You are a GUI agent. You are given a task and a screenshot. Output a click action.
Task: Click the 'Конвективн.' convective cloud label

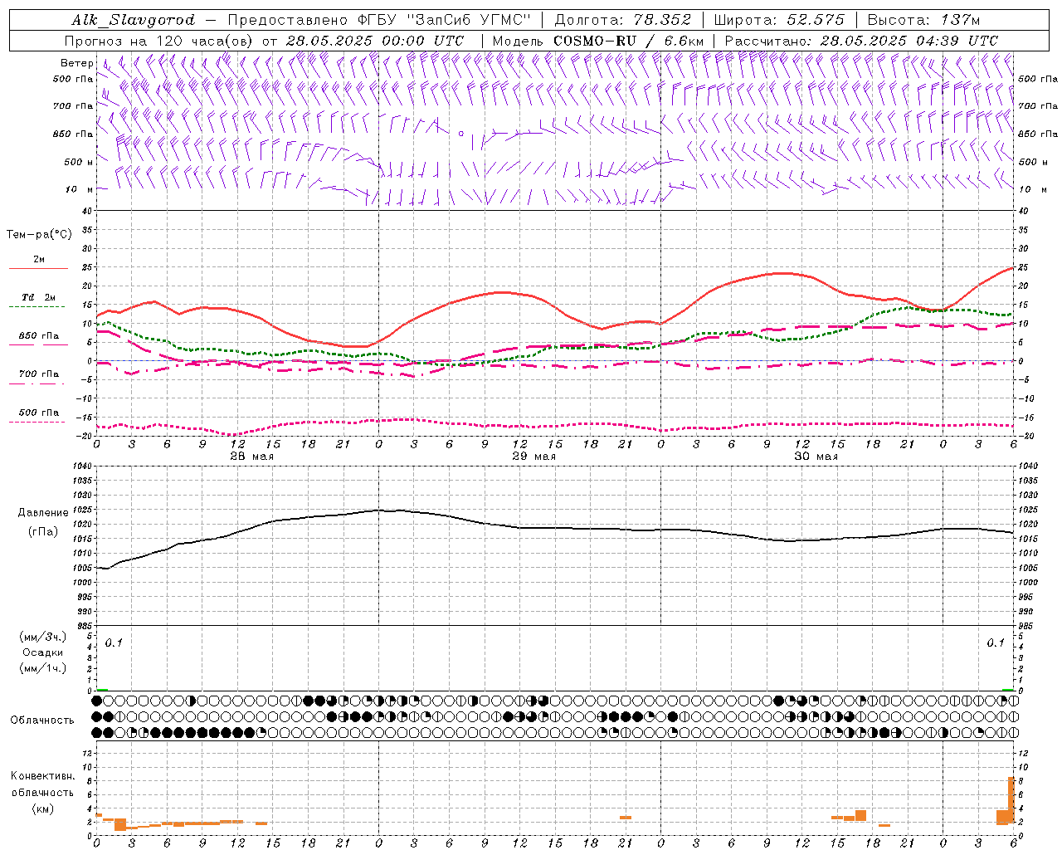(42, 776)
